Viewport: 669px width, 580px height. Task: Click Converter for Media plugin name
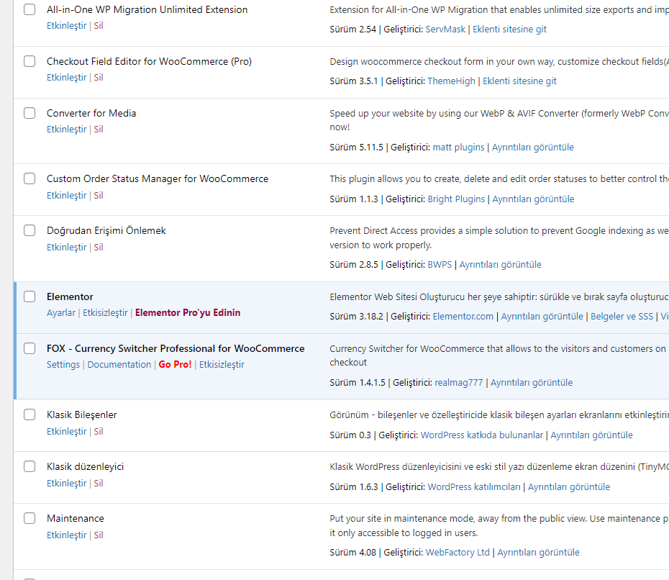[x=91, y=113]
